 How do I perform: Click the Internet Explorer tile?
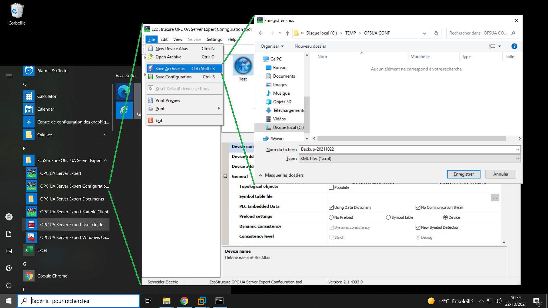124,110
